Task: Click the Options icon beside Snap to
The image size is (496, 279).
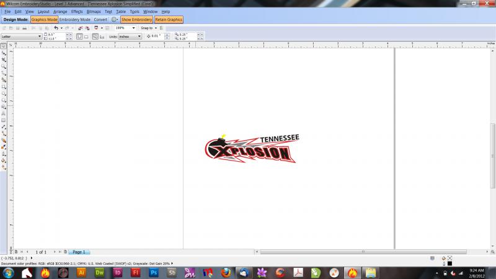Action: 161,28
